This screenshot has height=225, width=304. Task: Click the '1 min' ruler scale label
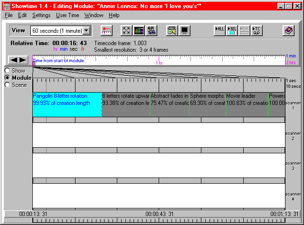(291, 56)
